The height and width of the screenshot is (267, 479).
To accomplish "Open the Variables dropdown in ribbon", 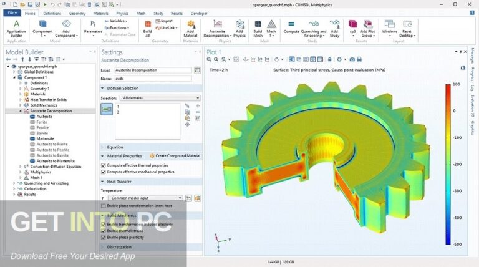I will tap(116, 21).
